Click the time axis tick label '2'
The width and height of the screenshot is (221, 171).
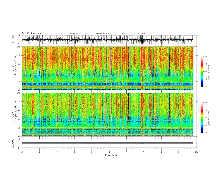coord(57,152)
